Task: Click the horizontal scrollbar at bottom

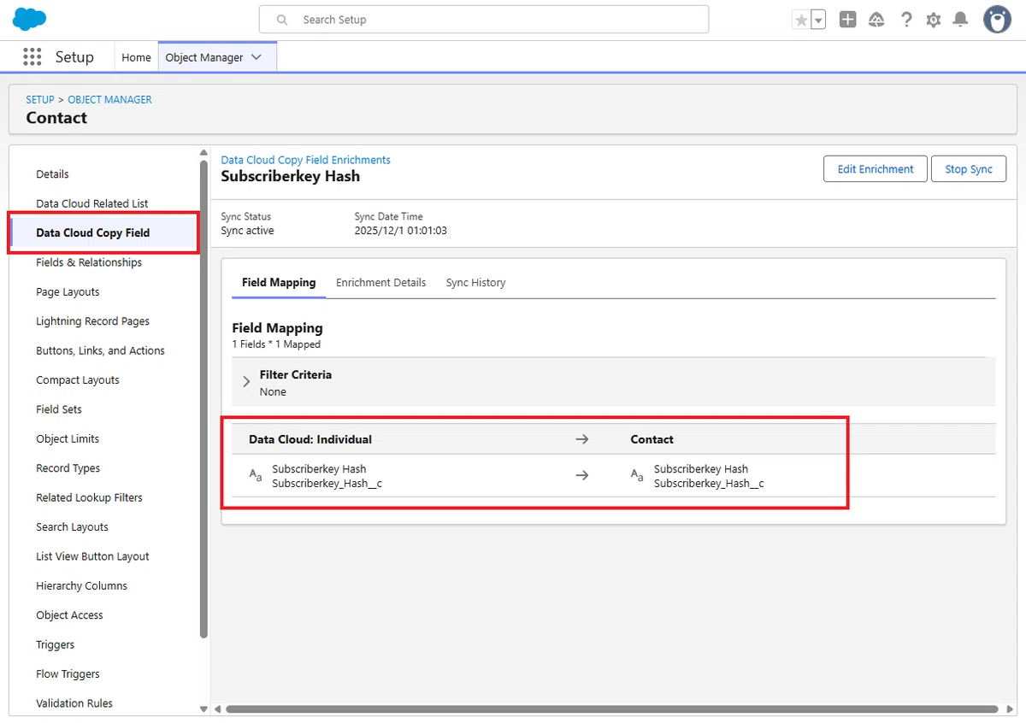Action: (611, 709)
